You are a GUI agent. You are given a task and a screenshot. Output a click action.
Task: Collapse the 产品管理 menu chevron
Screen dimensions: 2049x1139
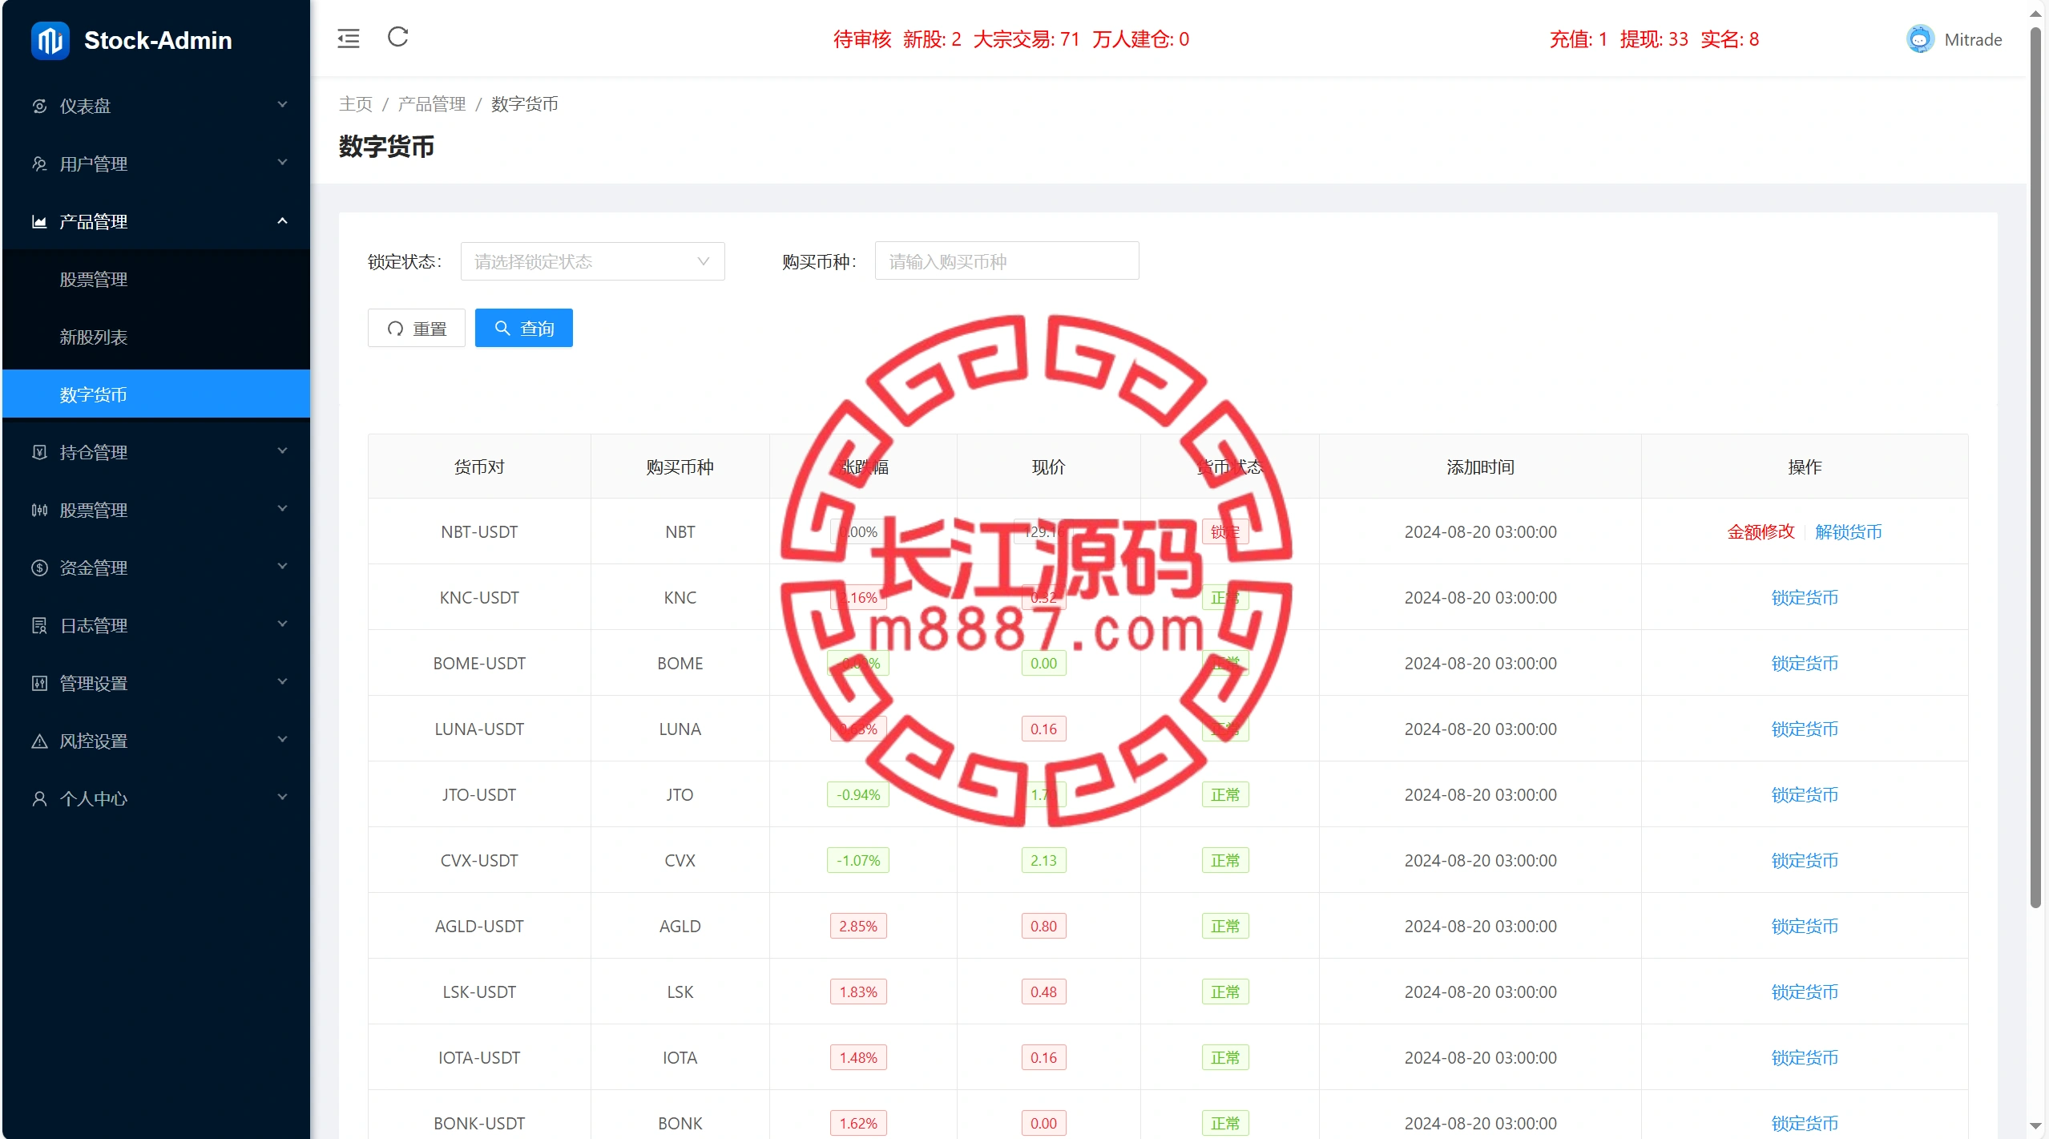coord(282,220)
